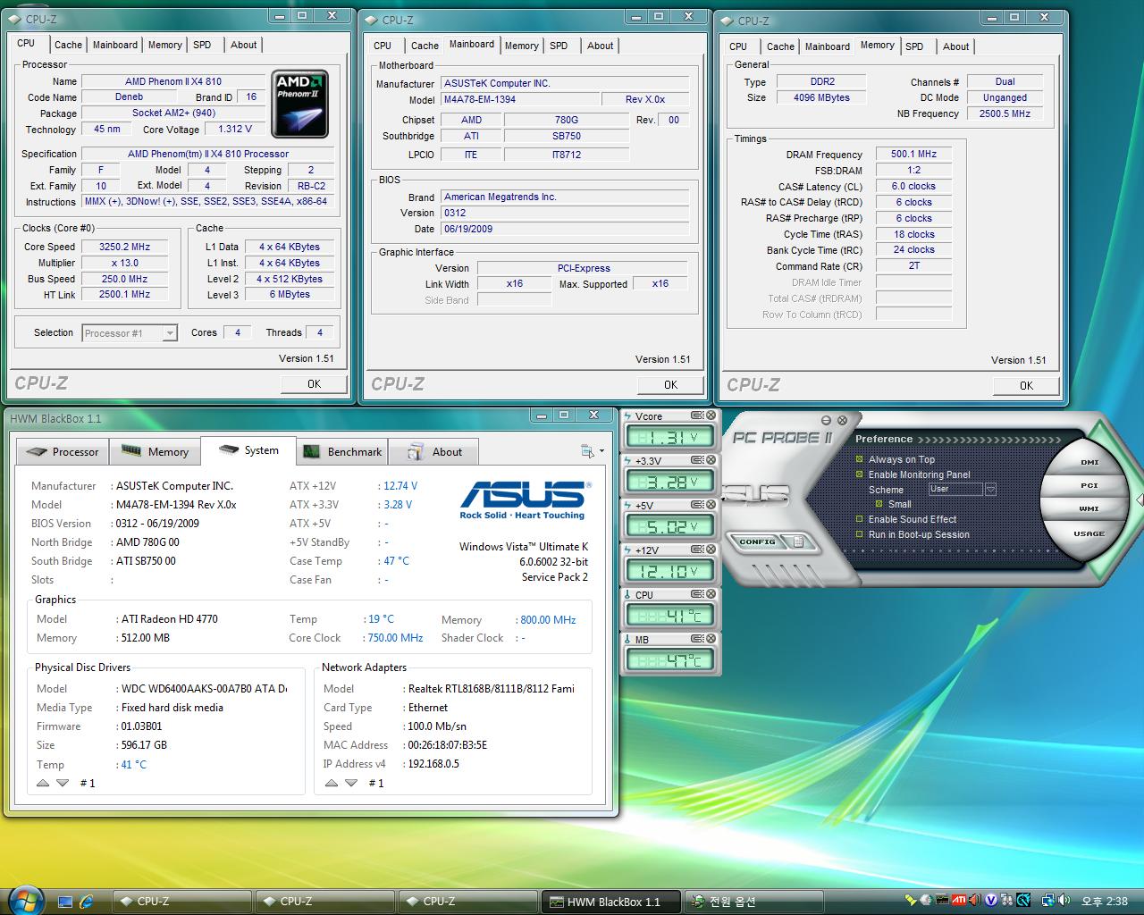
Task: Click the BIOS Version 0312 field
Action: 566,213
